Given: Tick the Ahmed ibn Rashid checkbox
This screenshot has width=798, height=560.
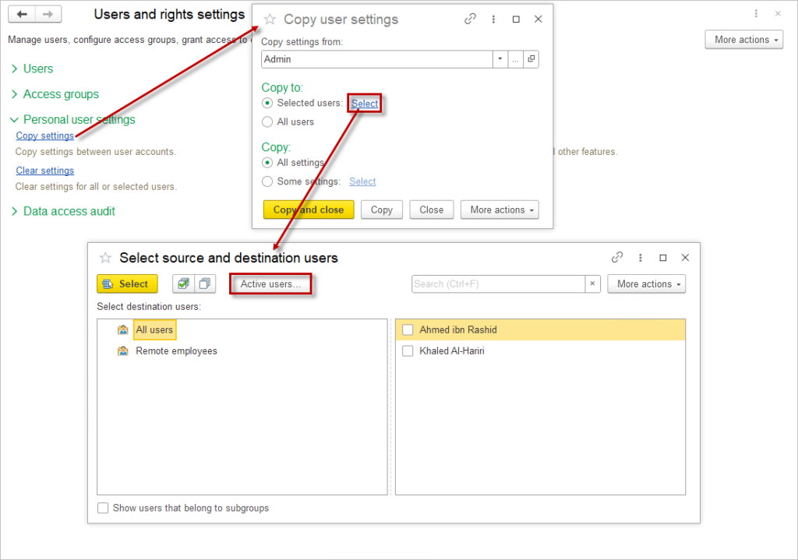Looking at the screenshot, I should [408, 330].
